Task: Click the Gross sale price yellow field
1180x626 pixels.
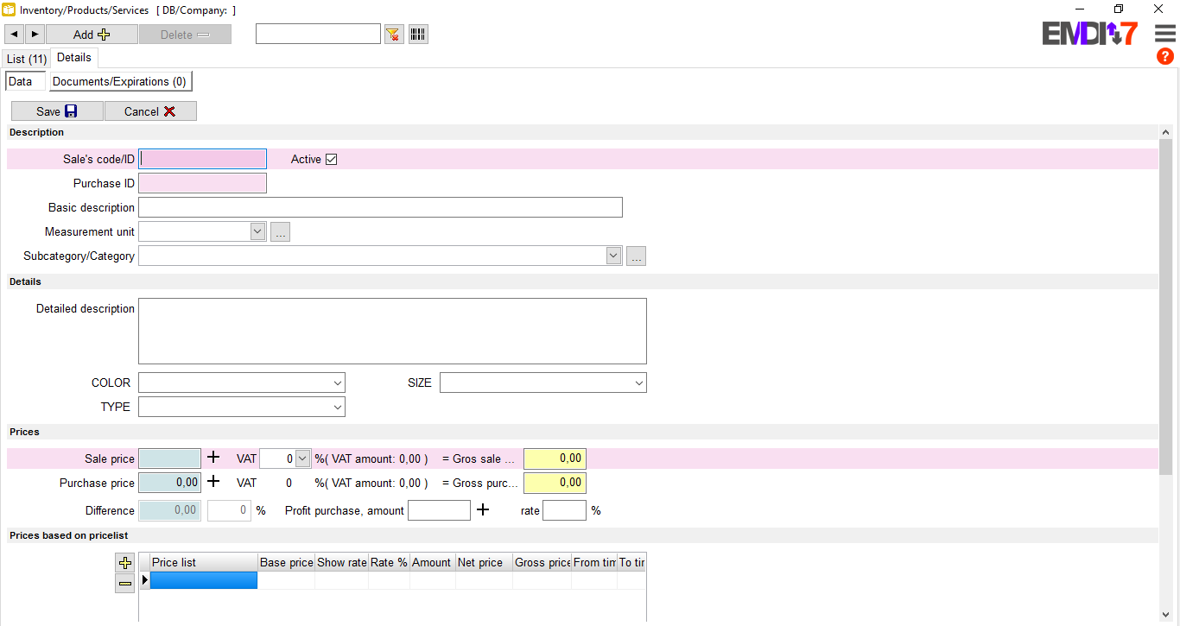Action: (555, 458)
